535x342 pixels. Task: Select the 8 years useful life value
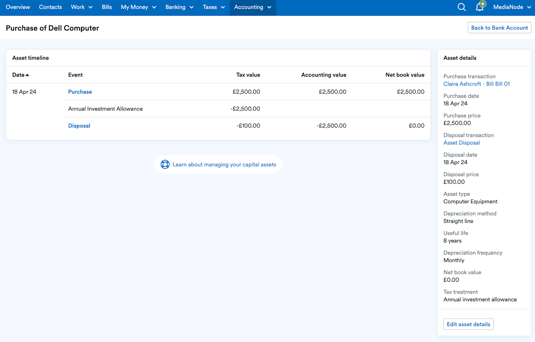tap(452, 241)
